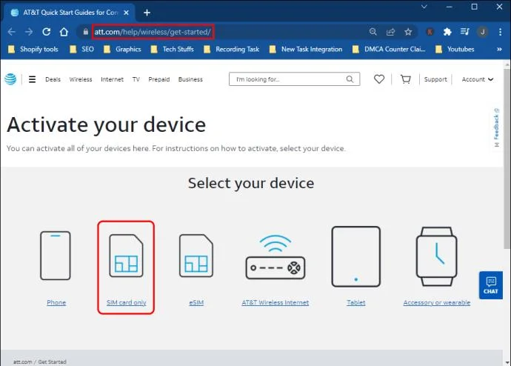Open the red K extension icon
The image size is (511, 366).
pos(430,32)
